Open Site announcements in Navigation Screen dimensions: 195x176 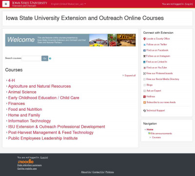(161, 134)
